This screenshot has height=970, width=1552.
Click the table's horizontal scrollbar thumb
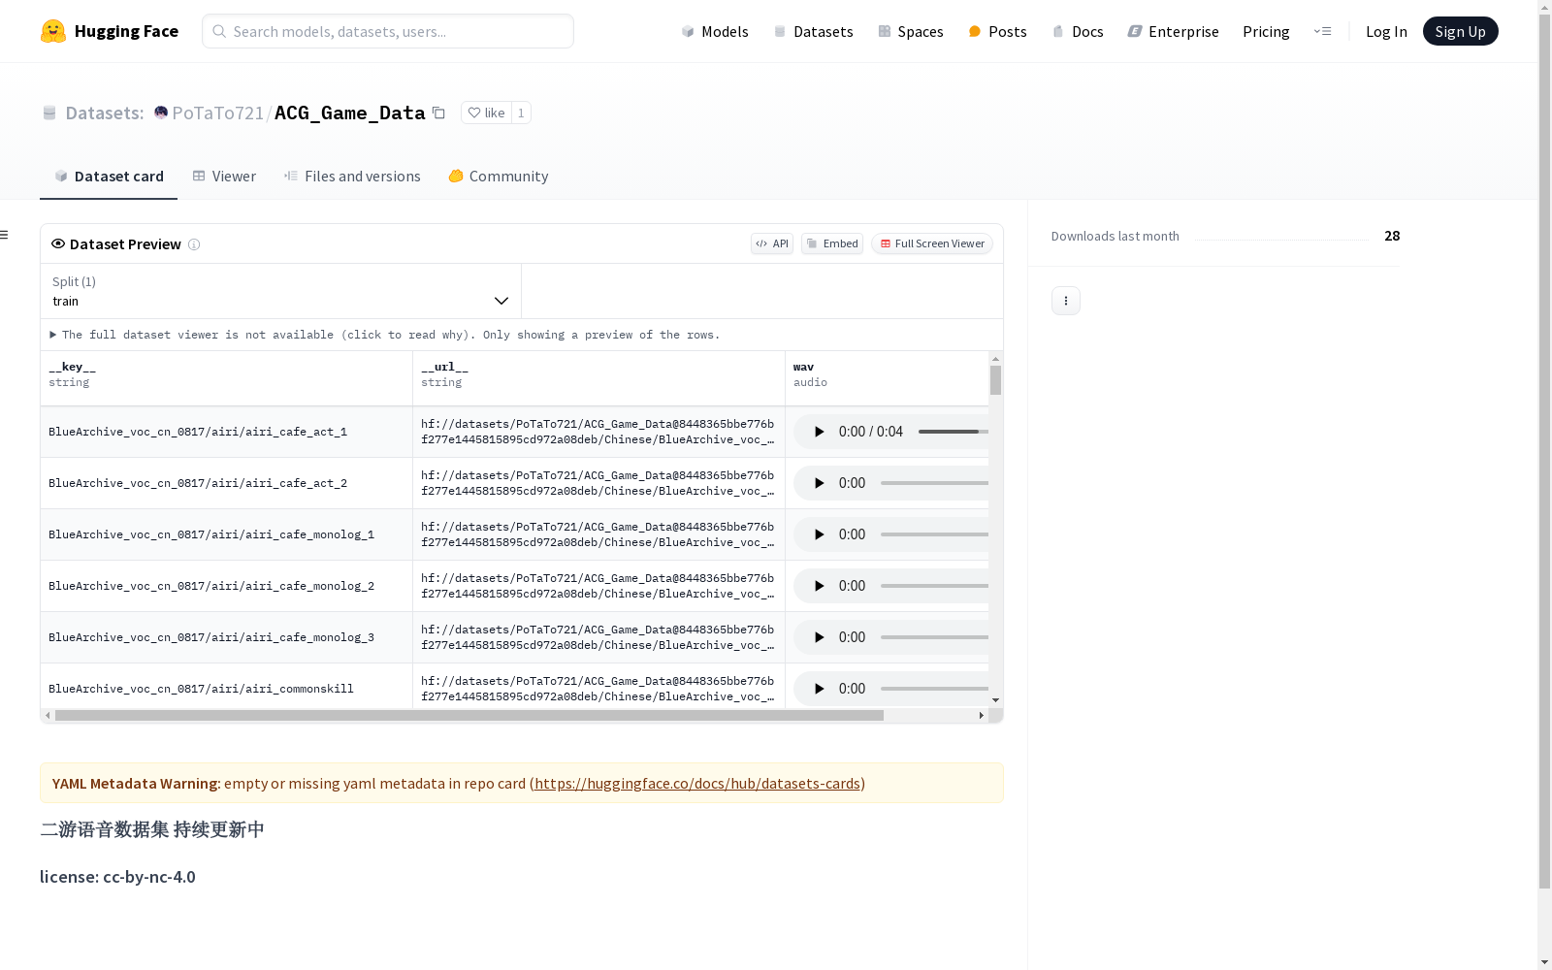point(469,716)
